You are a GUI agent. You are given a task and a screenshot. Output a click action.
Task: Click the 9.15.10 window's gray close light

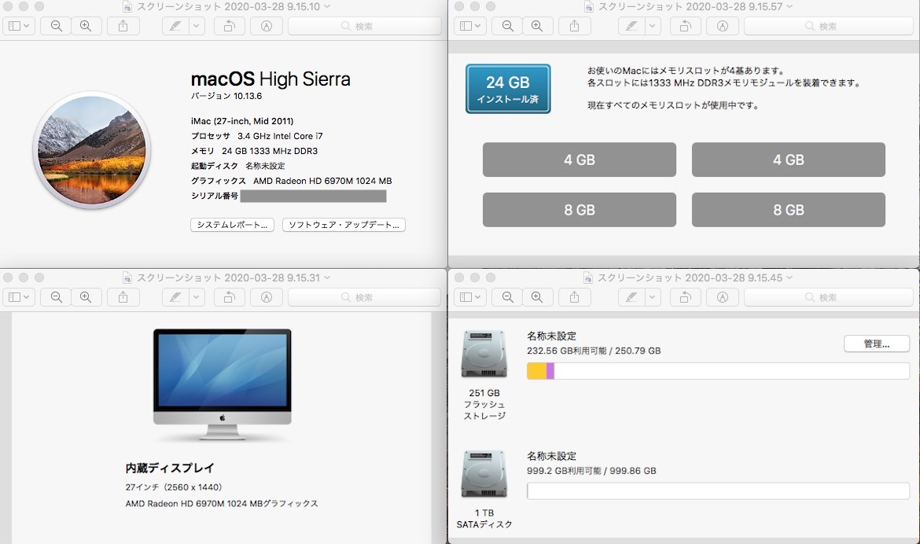[8, 6]
